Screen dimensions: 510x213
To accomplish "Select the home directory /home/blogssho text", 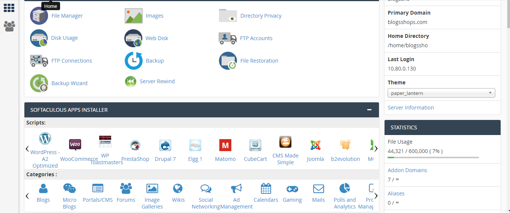I will pos(407,45).
